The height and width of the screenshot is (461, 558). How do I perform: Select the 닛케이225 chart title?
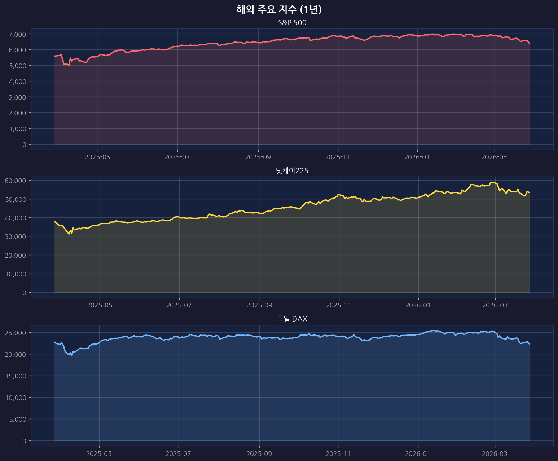(x=292, y=171)
